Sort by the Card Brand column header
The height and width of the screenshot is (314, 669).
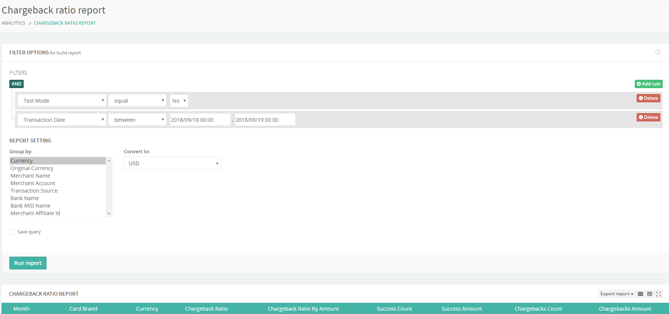[83, 309]
